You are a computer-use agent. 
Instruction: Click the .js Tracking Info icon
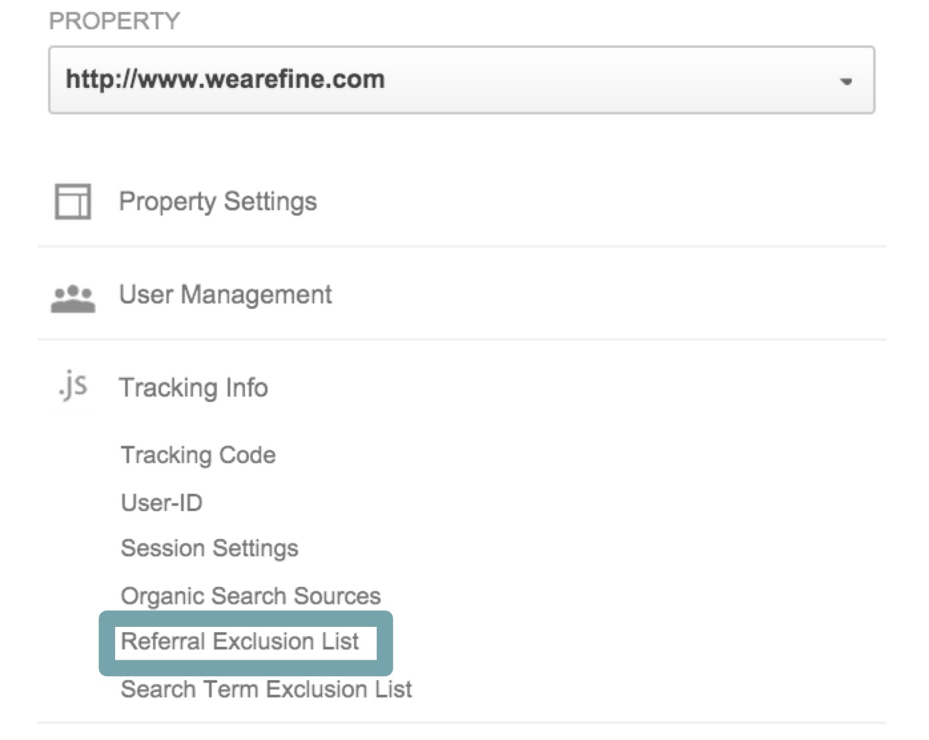click(x=73, y=387)
